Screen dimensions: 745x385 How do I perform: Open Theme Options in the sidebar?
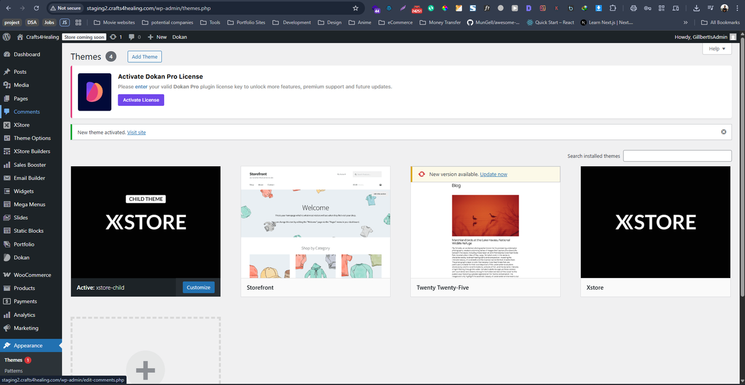[31, 138]
